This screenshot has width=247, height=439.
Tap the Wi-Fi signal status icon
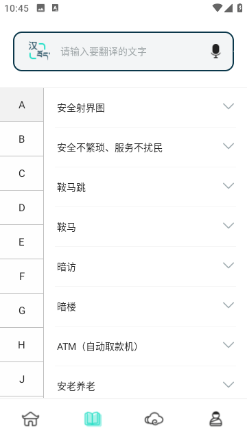(217, 8)
